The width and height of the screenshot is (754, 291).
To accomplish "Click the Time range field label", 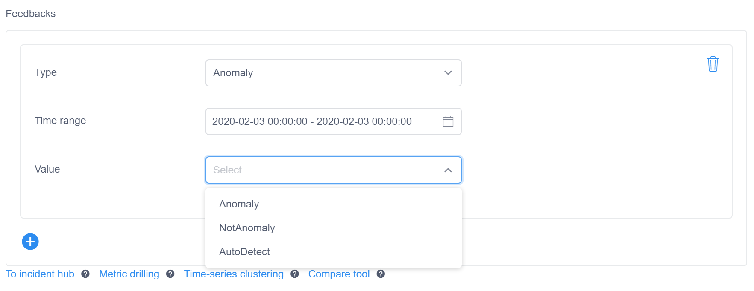I will [60, 121].
